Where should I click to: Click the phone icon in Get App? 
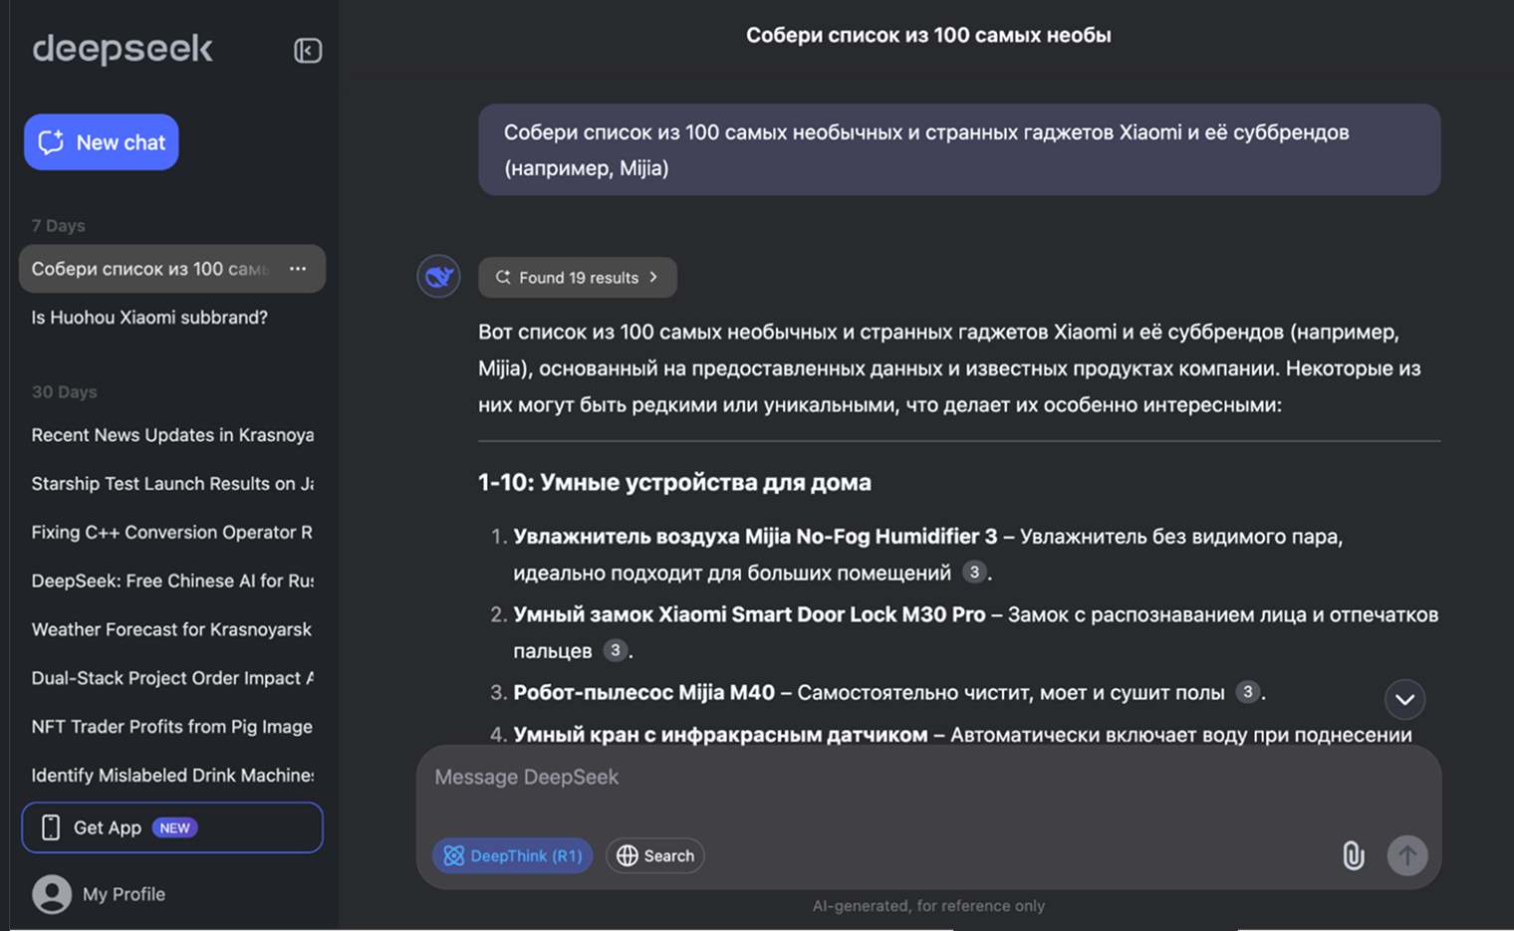coord(51,827)
